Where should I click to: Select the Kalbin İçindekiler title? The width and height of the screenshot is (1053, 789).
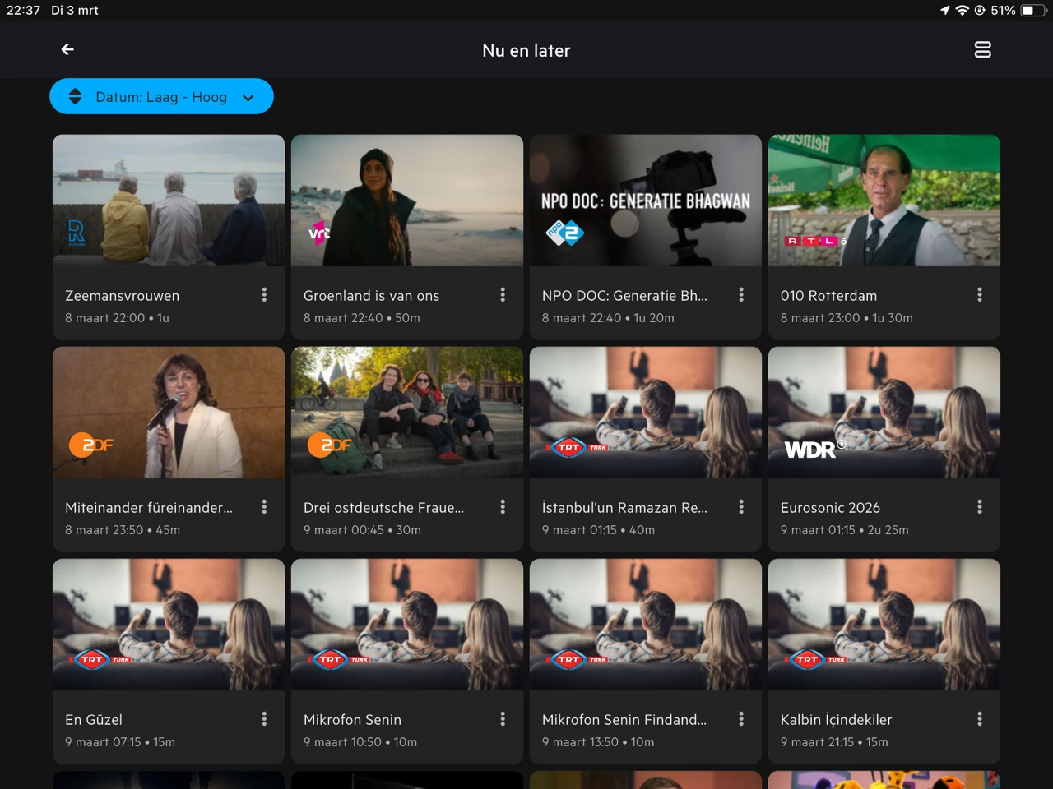click(837, 720)
